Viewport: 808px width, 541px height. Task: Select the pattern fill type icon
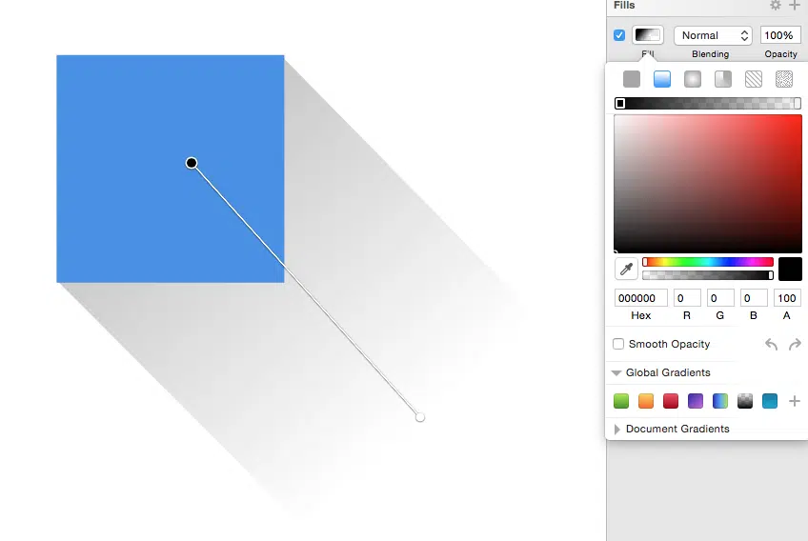coord(754,79)
